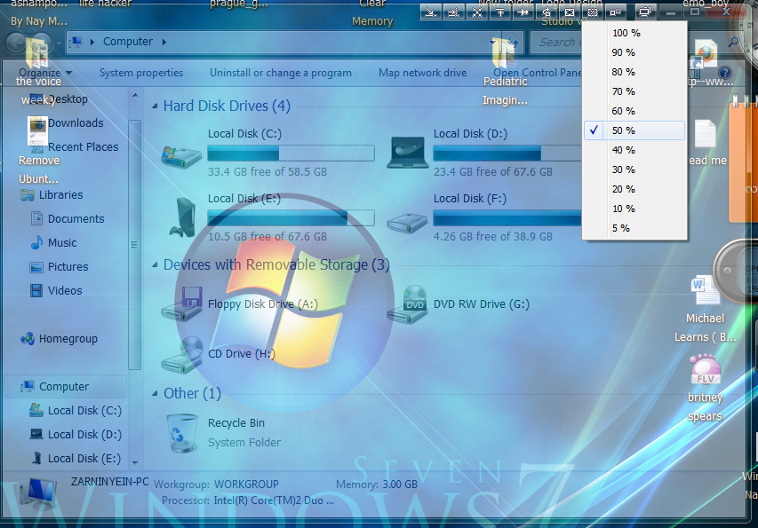The width and height of the screenshot is (758, 528).
Task: Click the hatched-rectangle transparency title button
Action: coord(593,12)
